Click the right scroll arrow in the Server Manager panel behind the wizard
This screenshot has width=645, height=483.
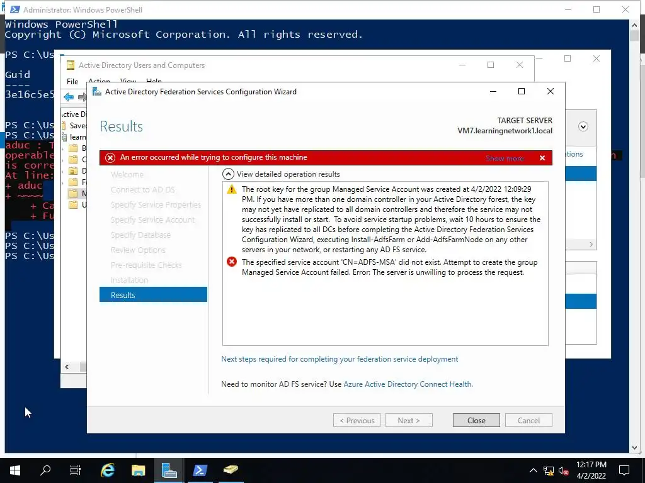point(591,245)
